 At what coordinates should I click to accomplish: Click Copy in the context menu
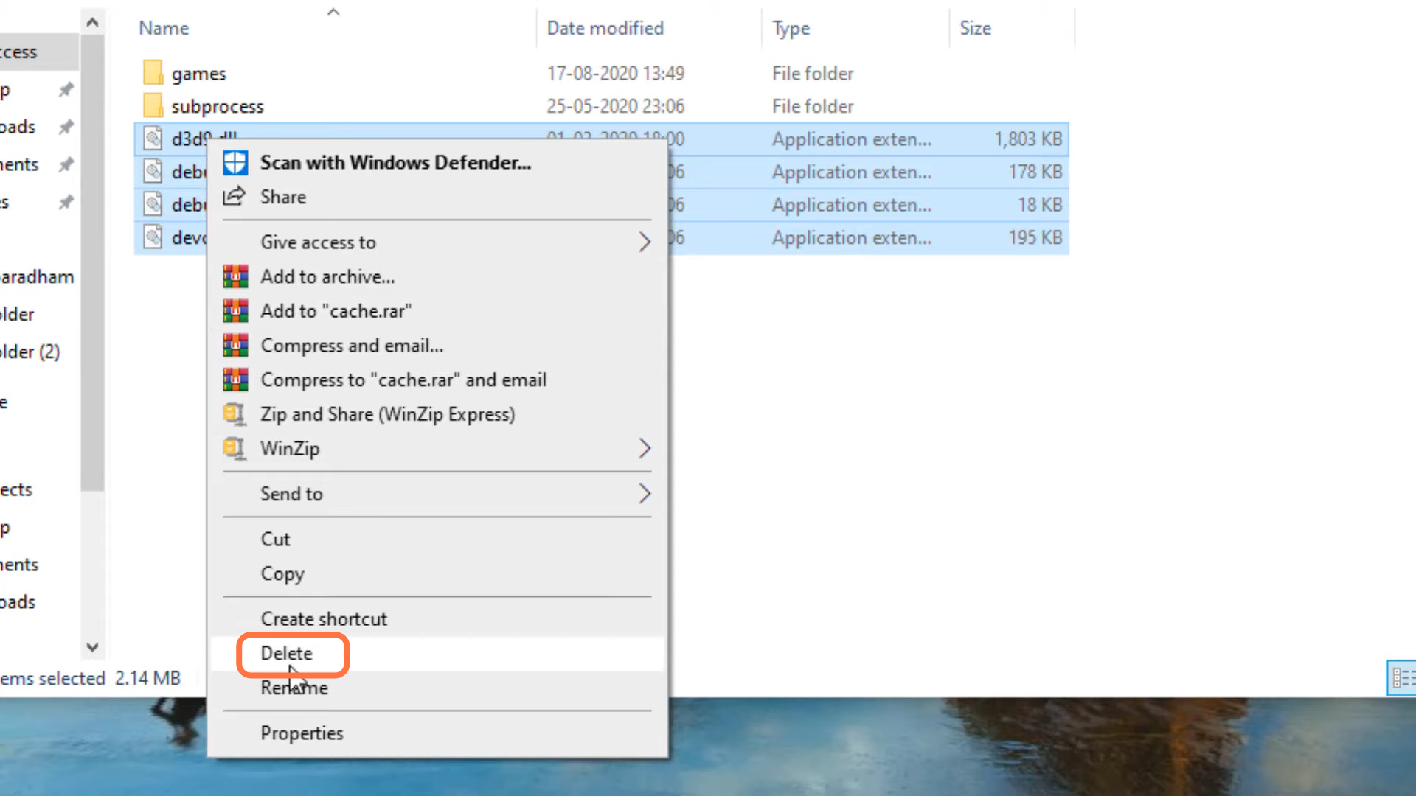point(282,573)
